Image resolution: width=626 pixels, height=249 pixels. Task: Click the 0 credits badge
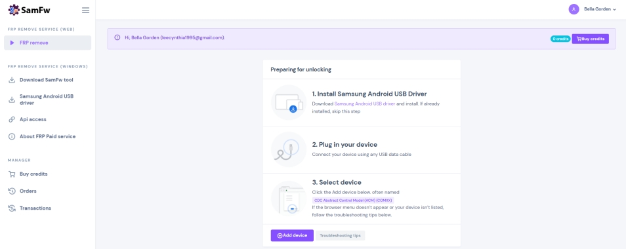tap(560, 39)
